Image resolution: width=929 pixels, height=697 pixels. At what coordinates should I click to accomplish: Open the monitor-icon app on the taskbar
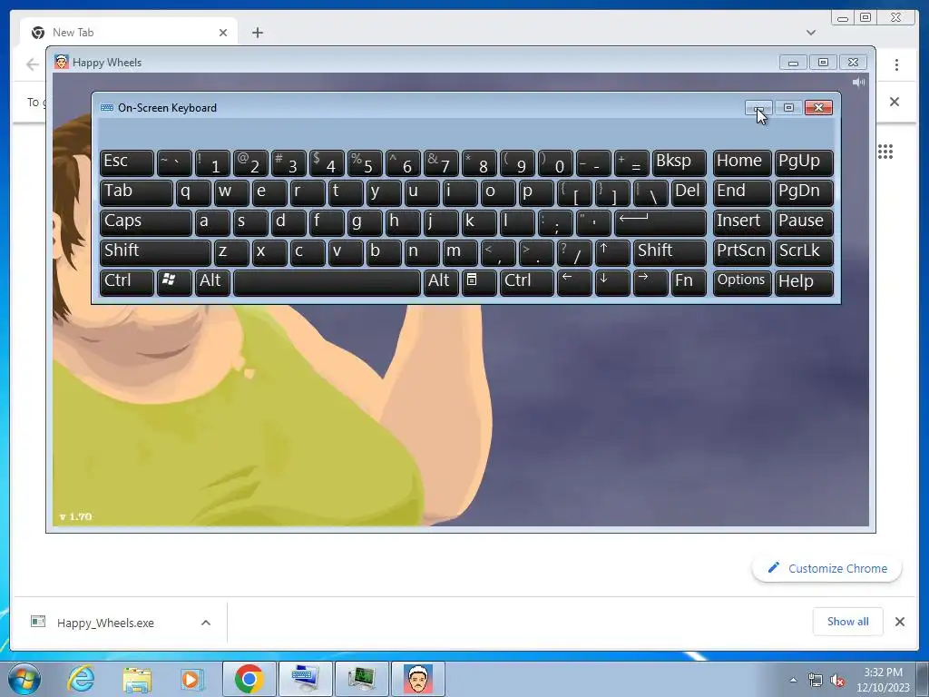coord(361,679)
